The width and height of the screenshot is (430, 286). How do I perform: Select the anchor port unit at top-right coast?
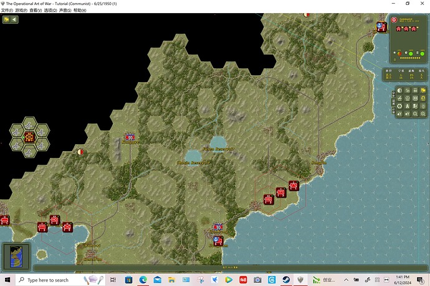tap(381, 27)
